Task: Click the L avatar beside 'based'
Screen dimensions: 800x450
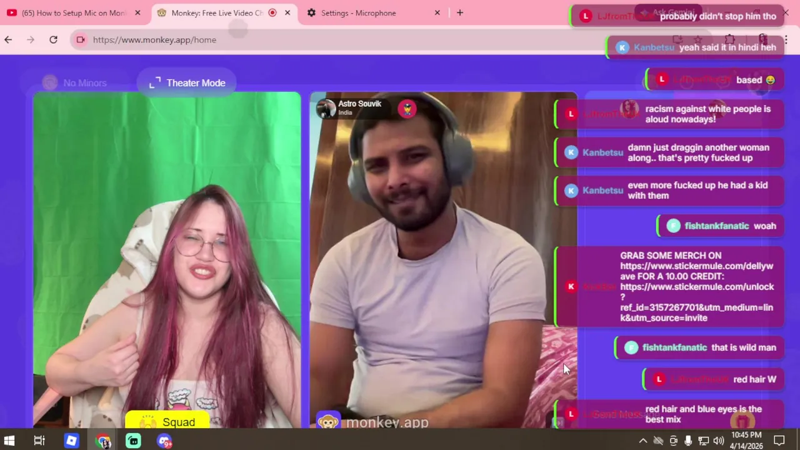Action: click(x=662, y=79)
